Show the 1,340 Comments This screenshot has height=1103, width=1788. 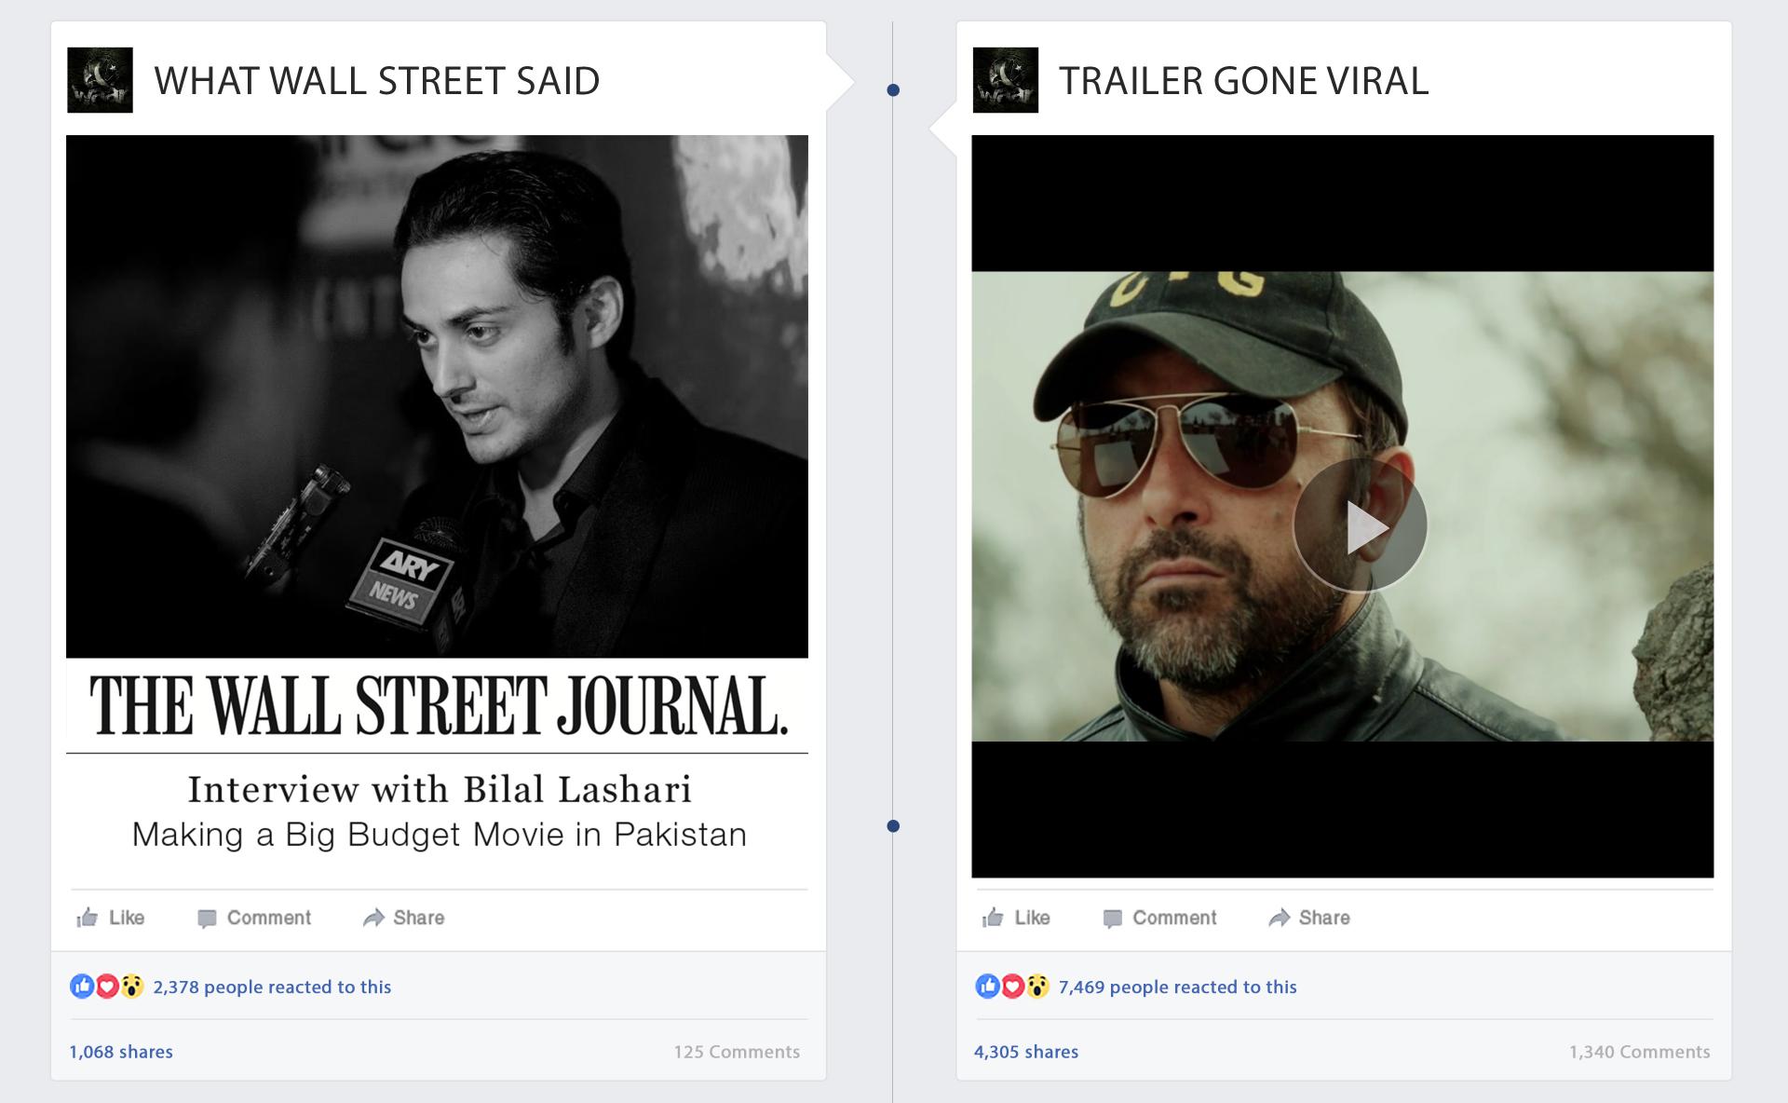1639,1052
